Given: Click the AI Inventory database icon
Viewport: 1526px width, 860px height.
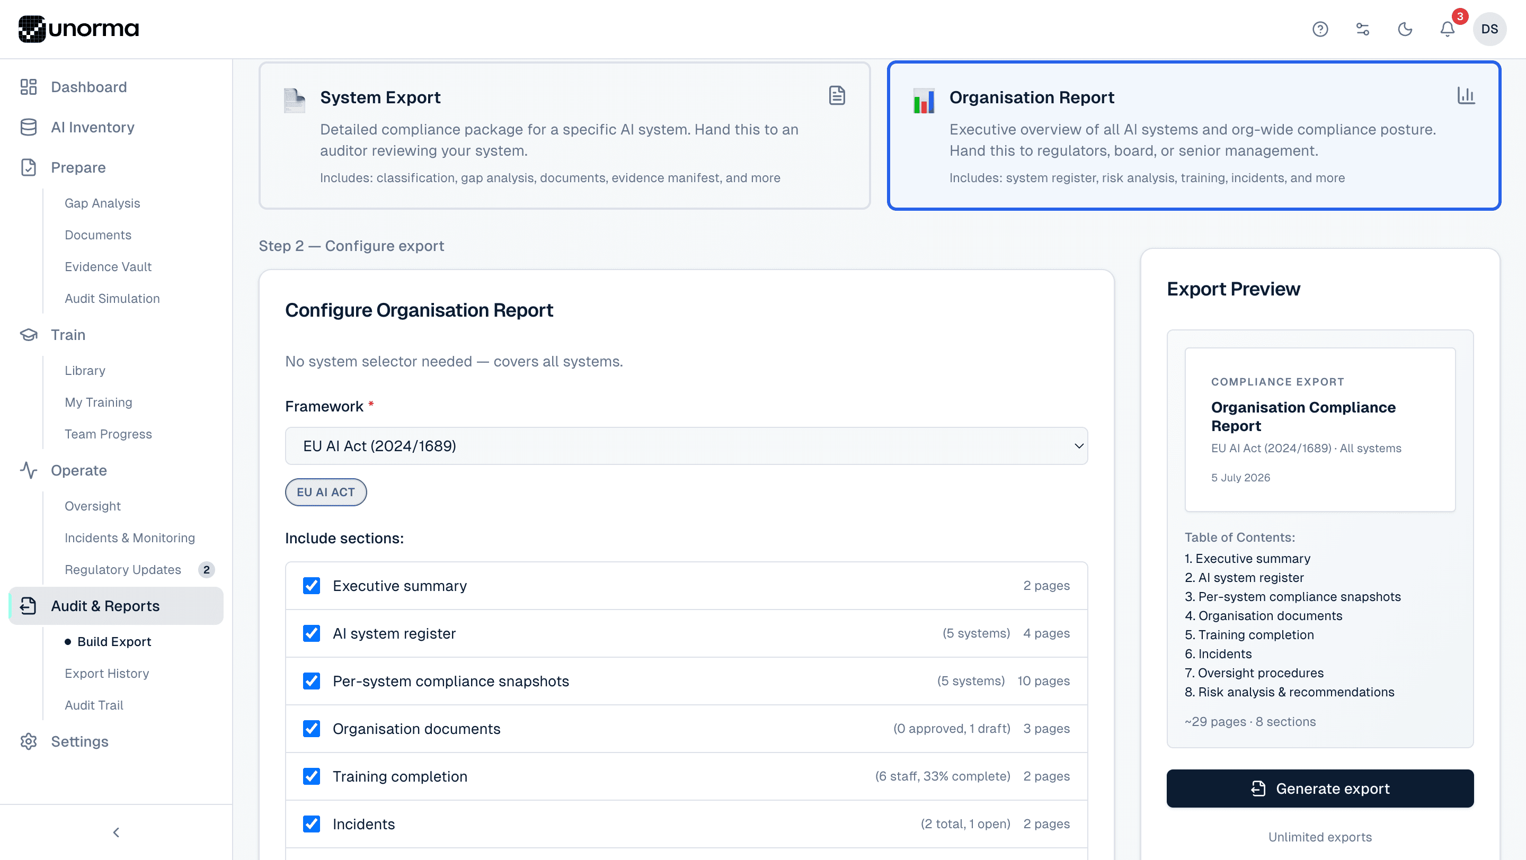Looking at the screenshot, I should [29, 127].
